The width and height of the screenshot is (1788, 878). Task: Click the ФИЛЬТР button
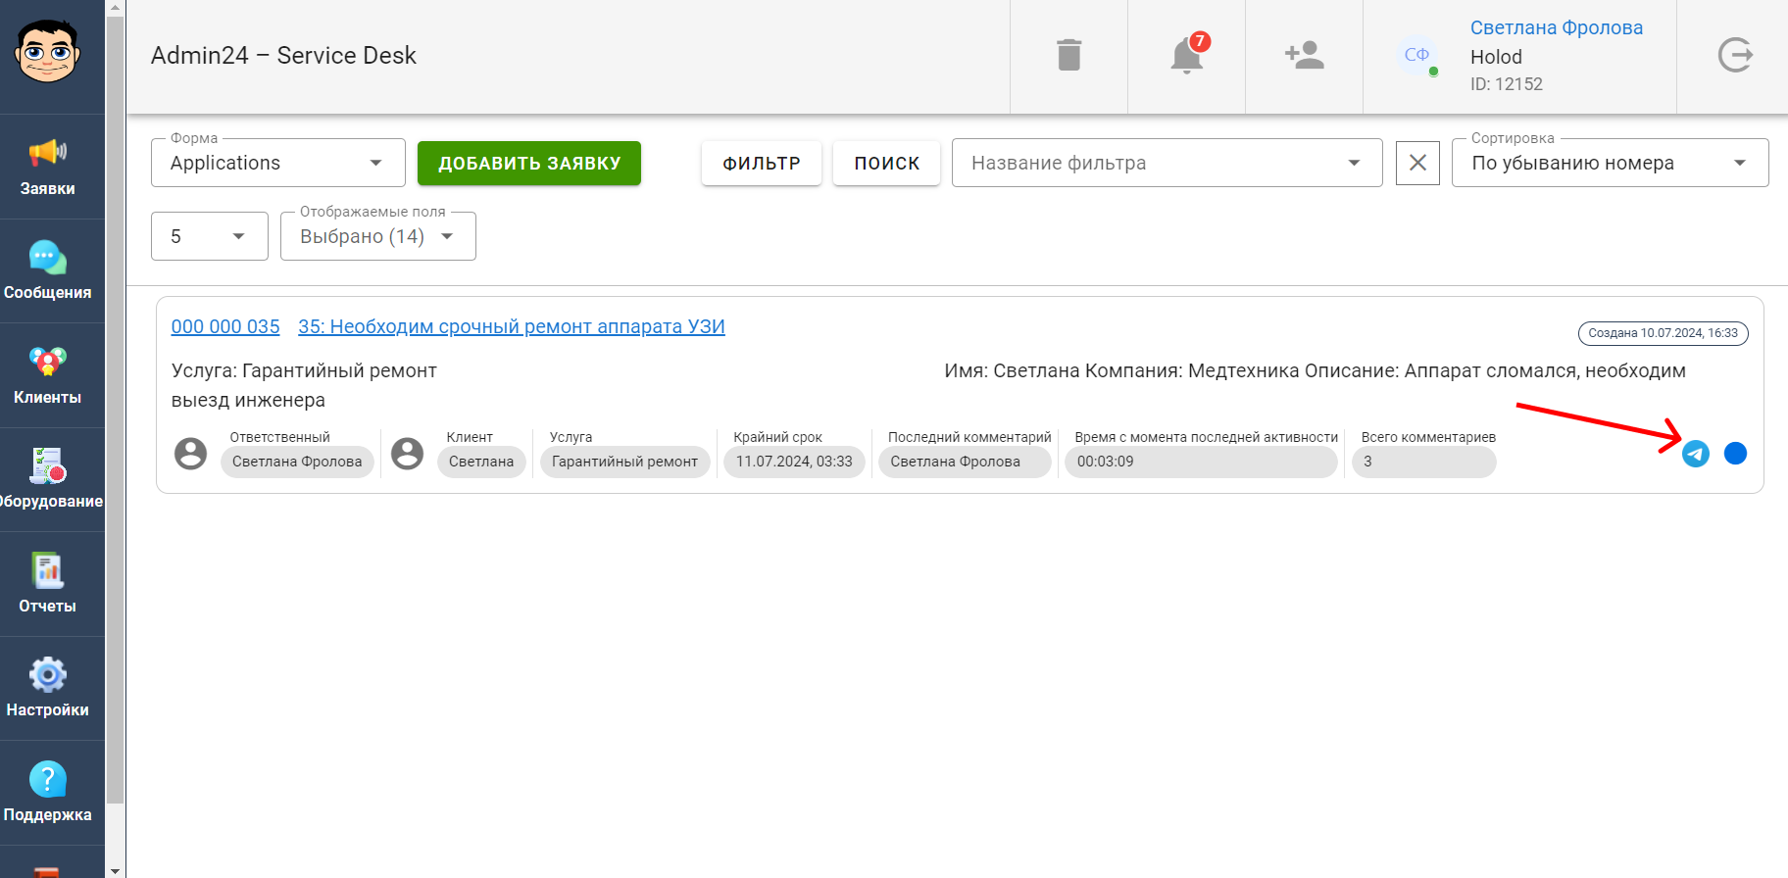click(x=762, y=164)
